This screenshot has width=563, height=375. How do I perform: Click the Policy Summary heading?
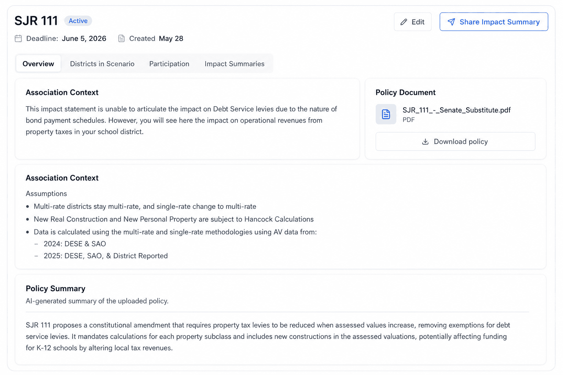(x=55, y=289)
